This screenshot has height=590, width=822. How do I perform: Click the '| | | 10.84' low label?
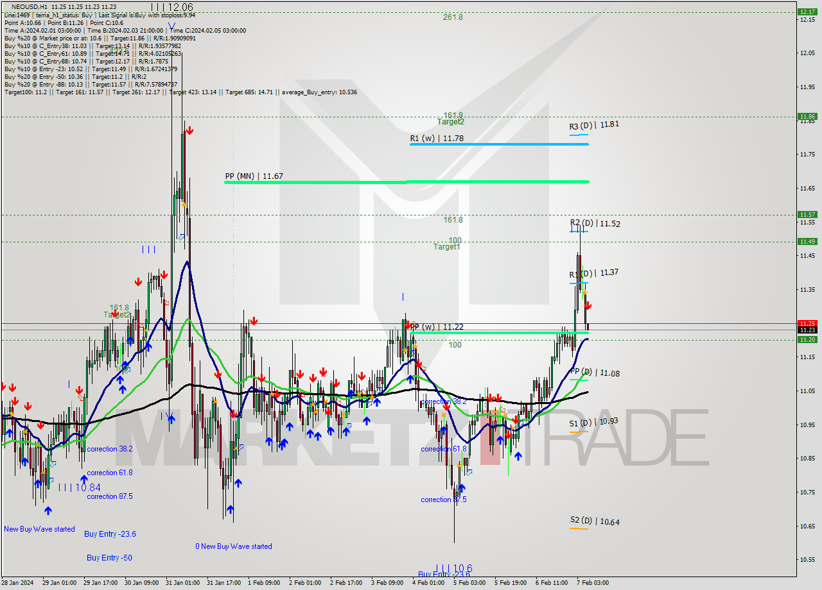tap(80, 487)
